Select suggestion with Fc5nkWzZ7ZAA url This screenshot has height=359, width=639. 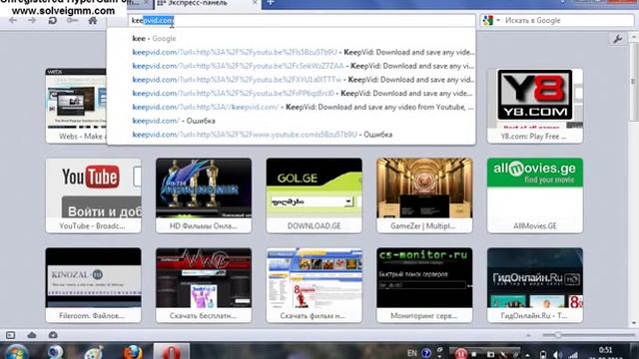tap(291, 66)
